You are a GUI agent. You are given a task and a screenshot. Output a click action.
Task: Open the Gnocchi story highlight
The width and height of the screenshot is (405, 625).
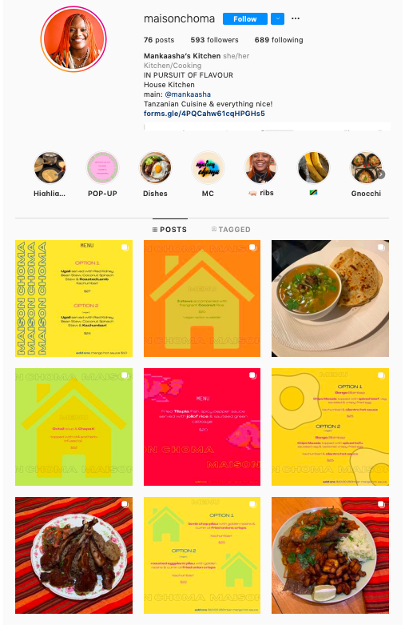click(x=366, y=168)
